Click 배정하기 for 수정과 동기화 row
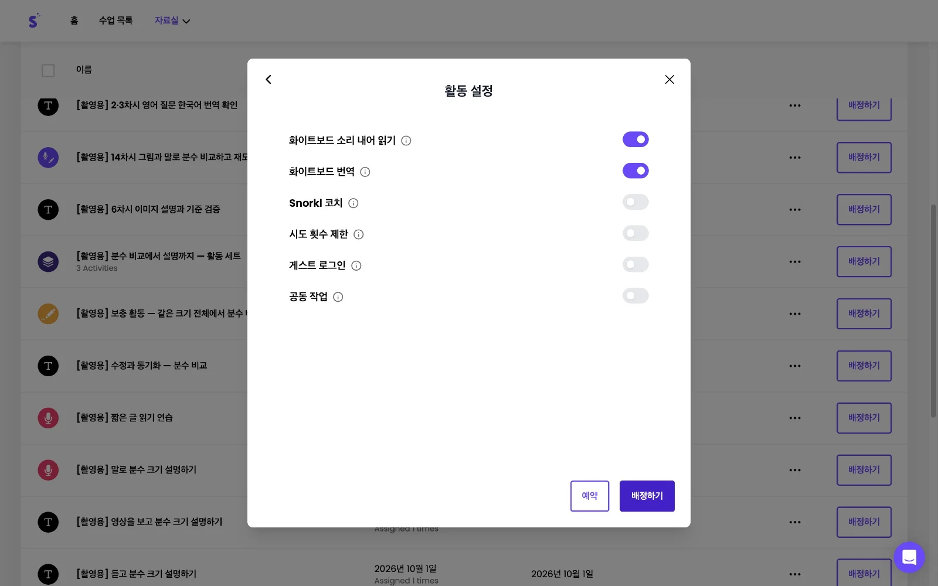The image size is (938, 586). [x=864, y=366]
